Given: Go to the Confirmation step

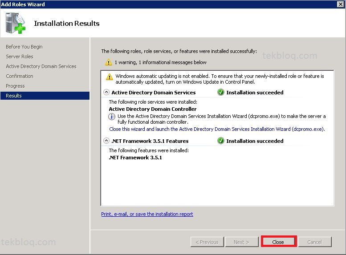Looking at the screenshot, I should [x=20, y=76].
